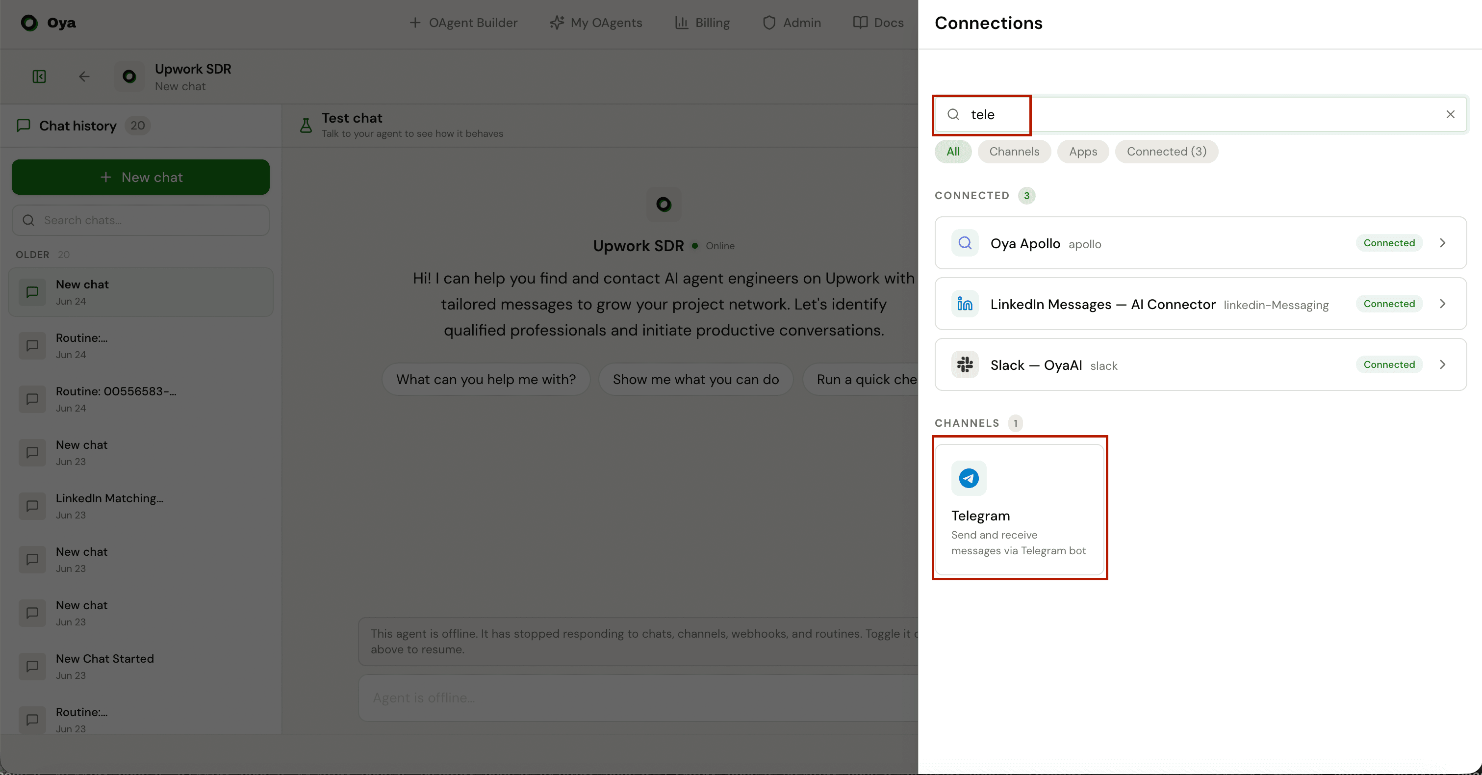Click the 'Run a quick che…' suggestion

(861, 379)
